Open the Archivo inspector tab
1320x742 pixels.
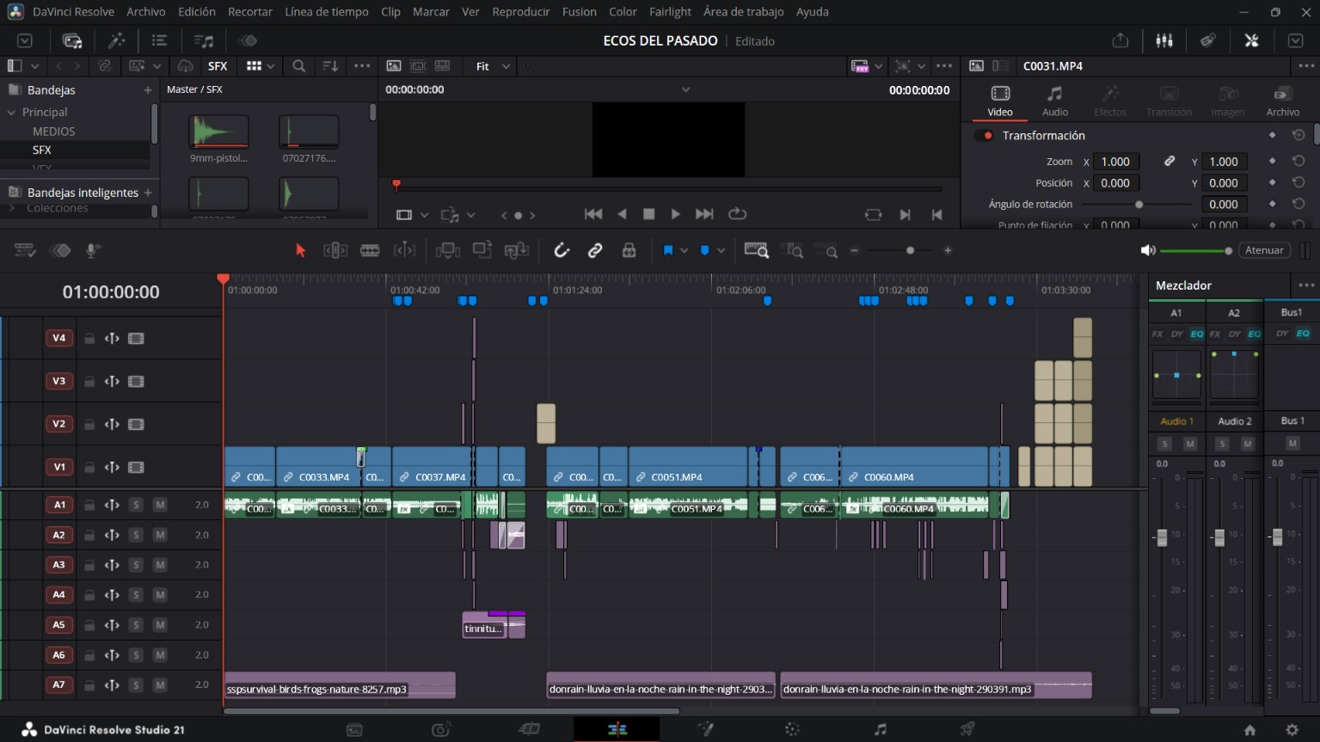tap(1282, 101)
